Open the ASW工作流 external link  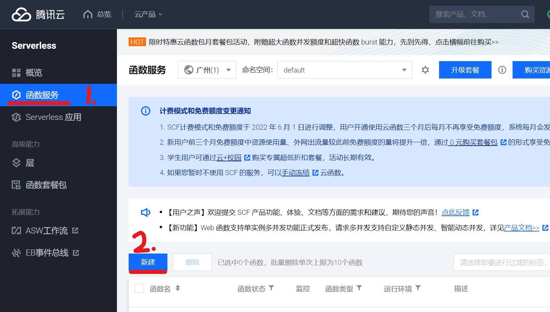click(x=46, y=230)
